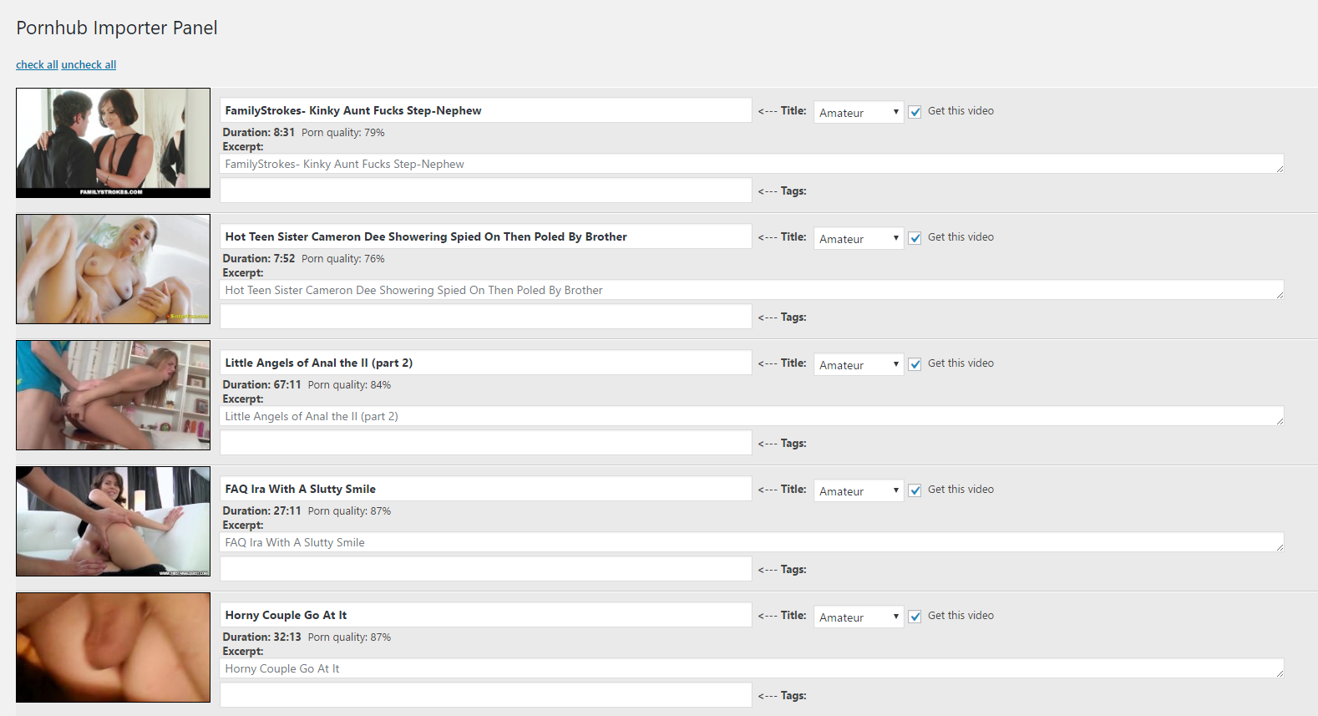Click the excerpt resize handle of the 27:11 video

[x=1280, y=547]
